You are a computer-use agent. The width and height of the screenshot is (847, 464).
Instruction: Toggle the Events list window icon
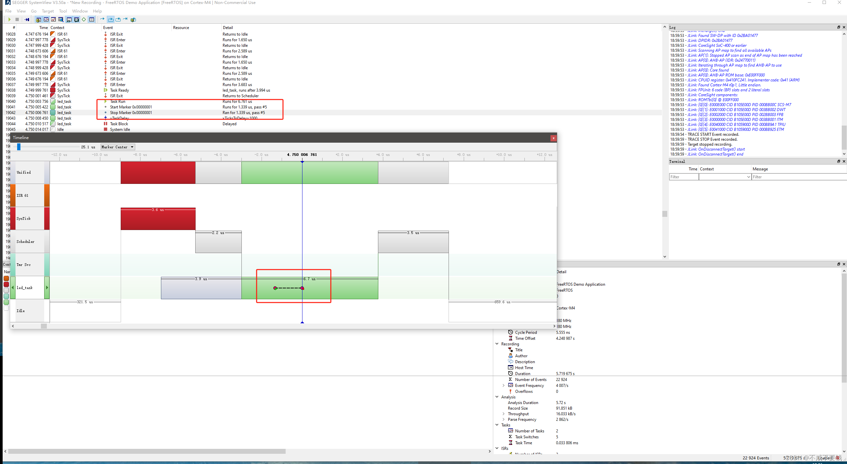point(92,19)
